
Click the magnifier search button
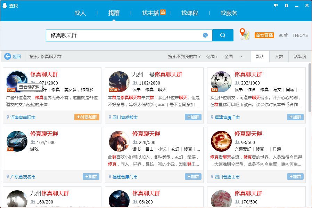(223, 35)
